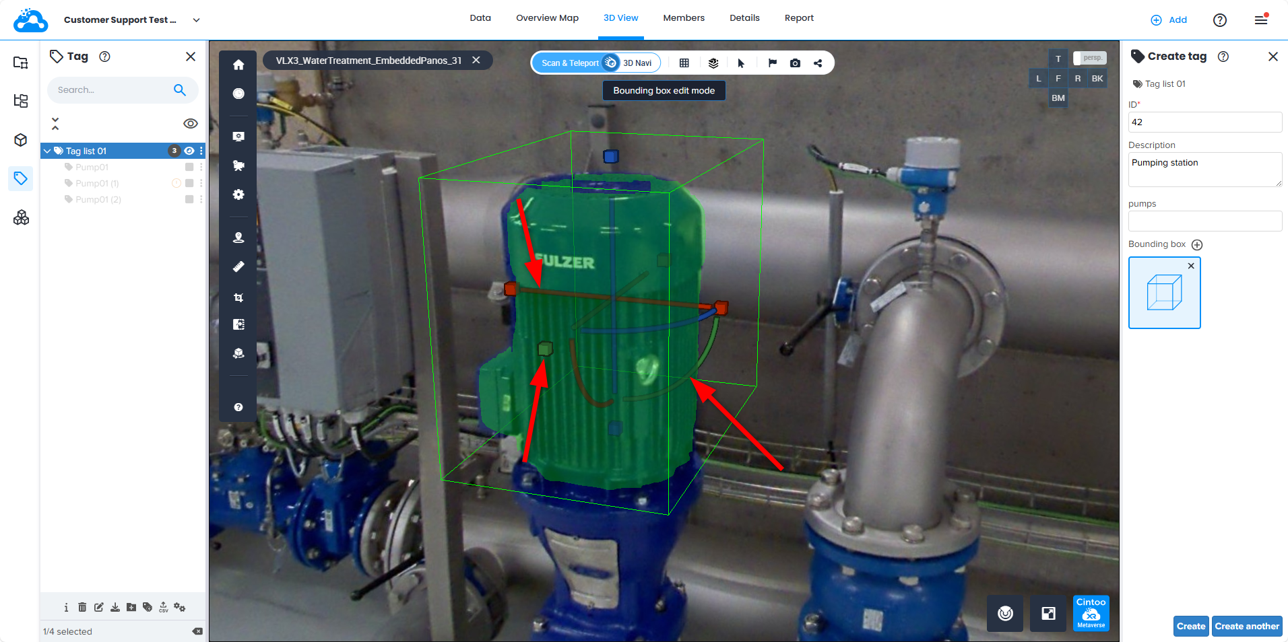Image resolution: width=1288 pixels, height=642 pixels.
Task: Select the crop tool in viewer toolbar
Action: point(238,297)
